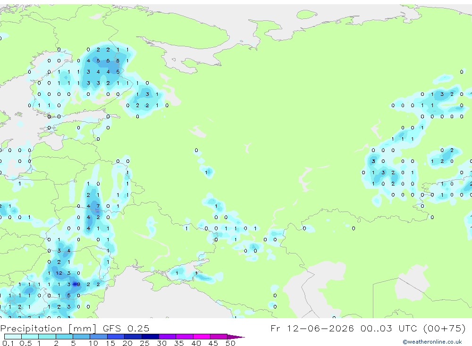Click the 'Precipitation [mm]' title text

pos(49,329)
